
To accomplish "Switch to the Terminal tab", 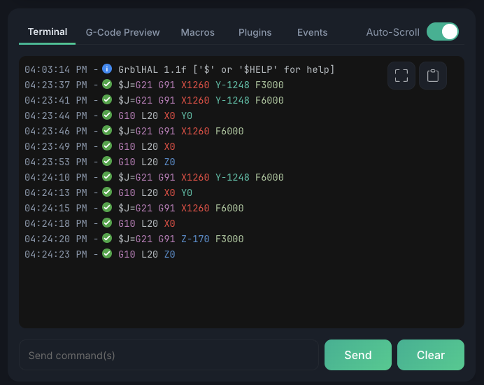I will (x=48, y=31).
